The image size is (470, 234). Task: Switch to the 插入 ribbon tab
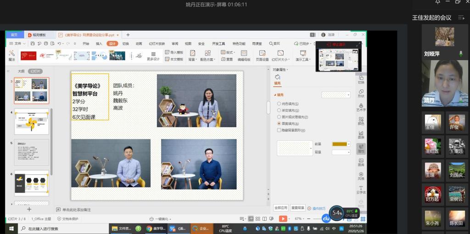[x=99, y=44]
